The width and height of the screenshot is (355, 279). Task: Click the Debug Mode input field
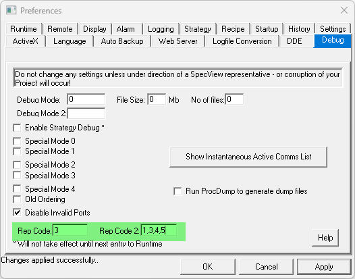pos(86,99)
